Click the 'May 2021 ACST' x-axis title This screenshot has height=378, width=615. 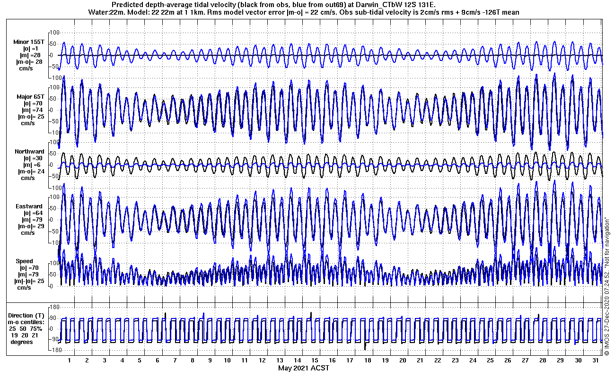303,369
